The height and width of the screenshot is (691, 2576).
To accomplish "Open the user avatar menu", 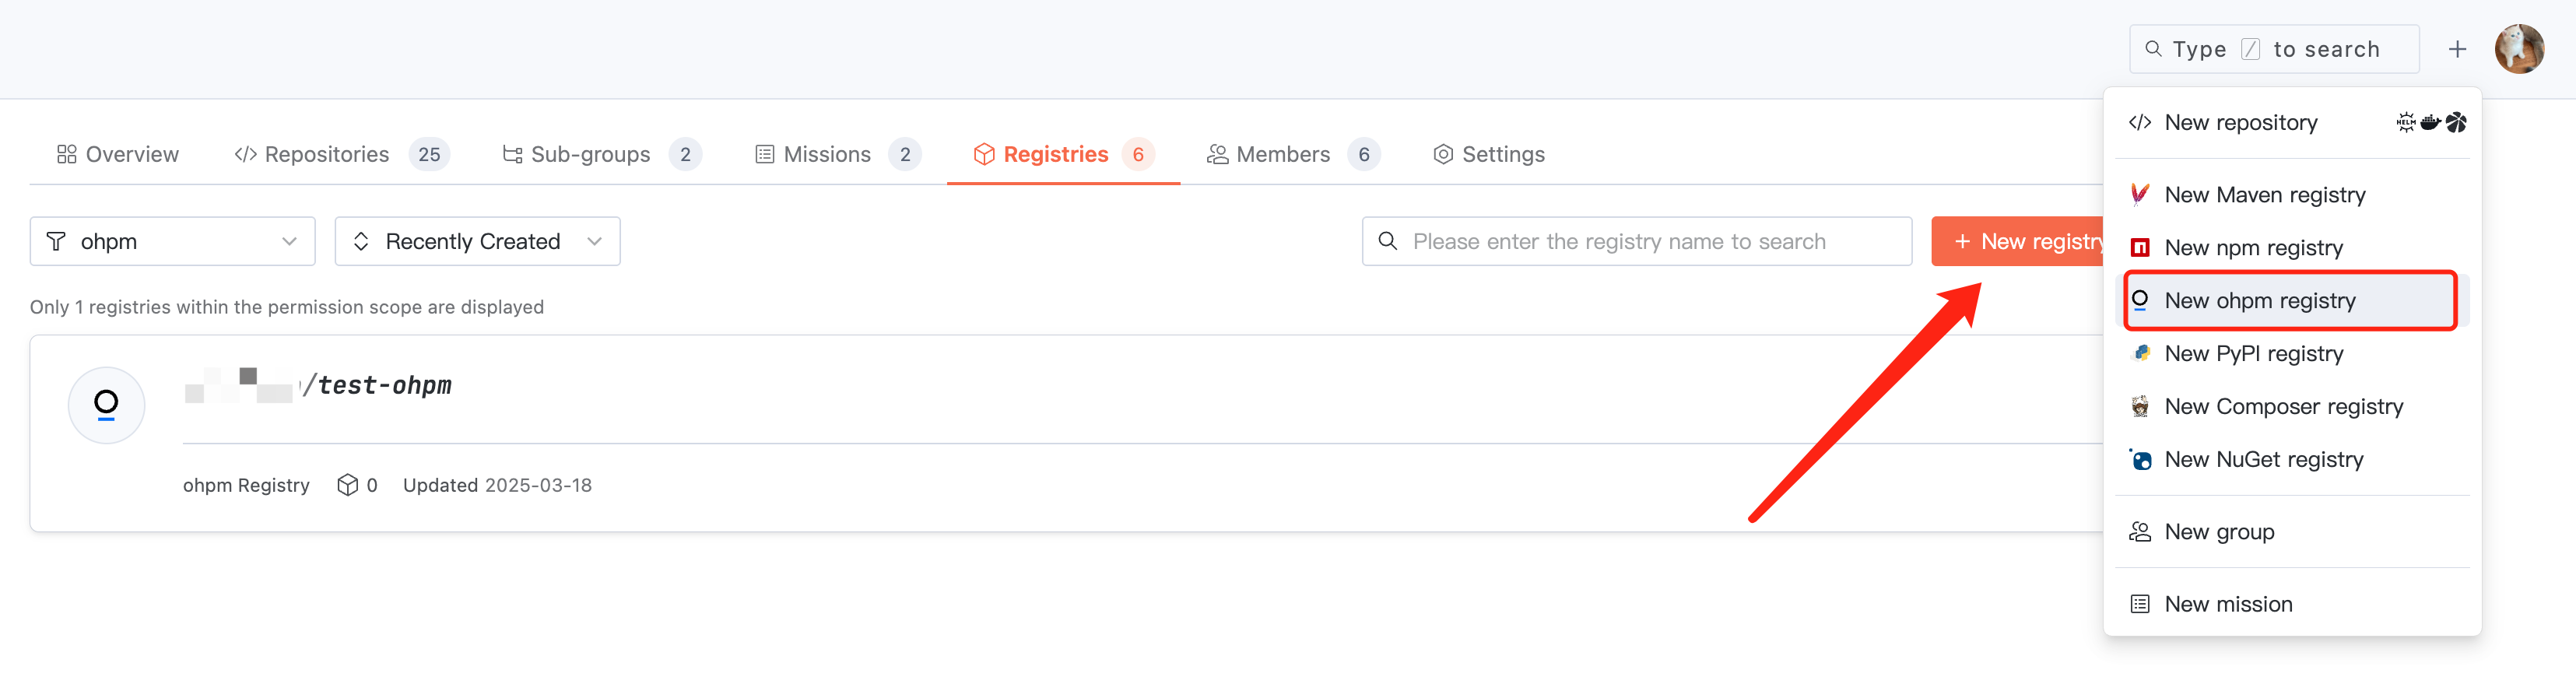I will click(2518, 49).
